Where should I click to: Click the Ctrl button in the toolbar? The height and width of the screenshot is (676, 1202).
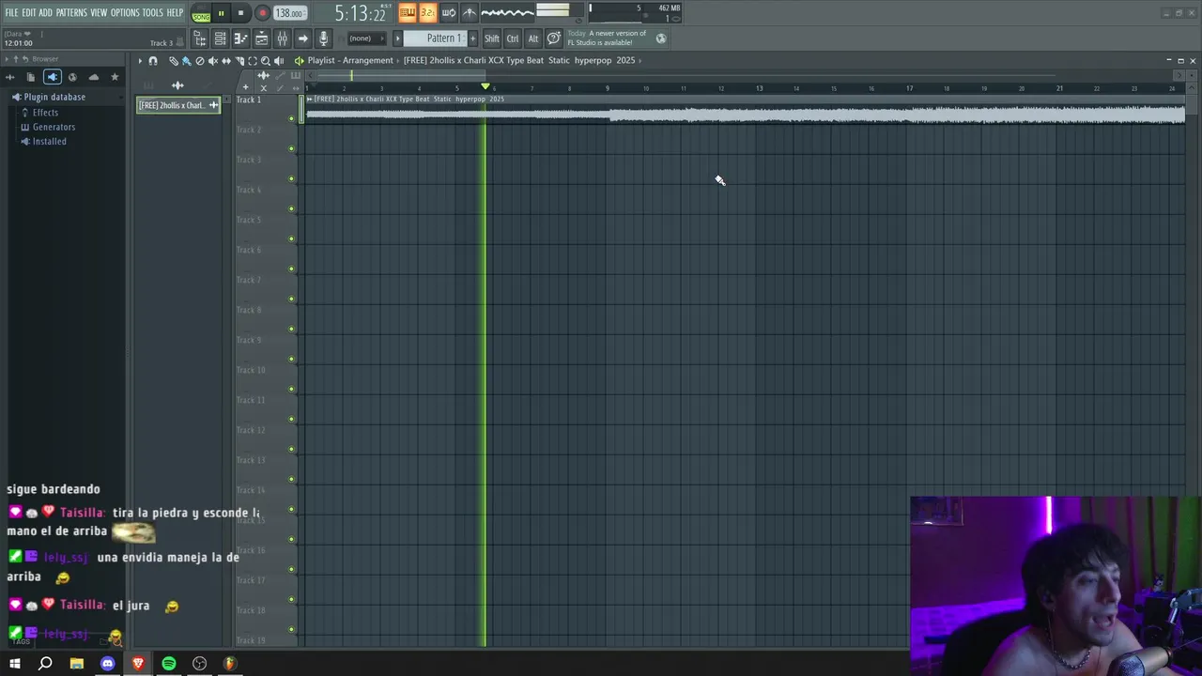pos(513,38)
